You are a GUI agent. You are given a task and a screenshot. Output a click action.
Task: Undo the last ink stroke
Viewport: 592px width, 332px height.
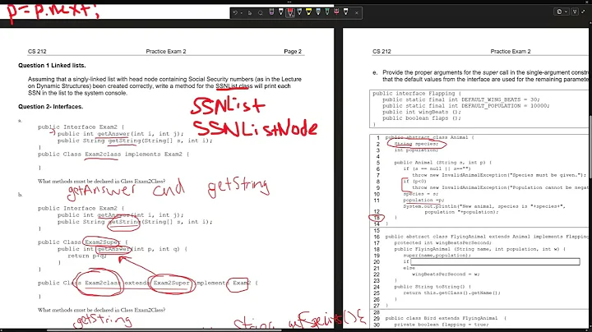click(x=235, y=12)
